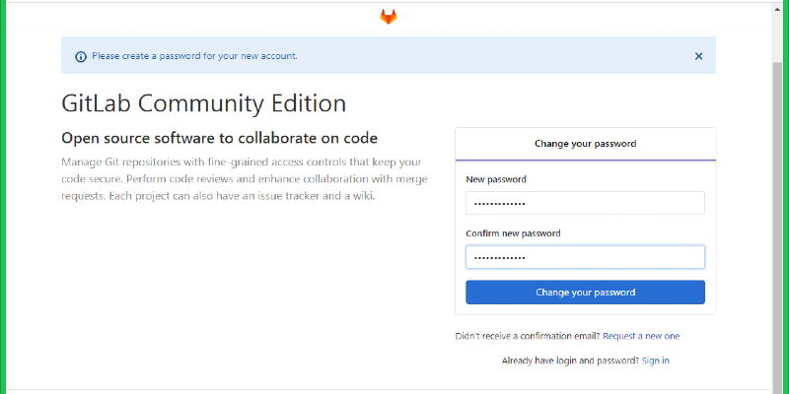
Task: Click the Please create a password message
Action: 194,56
